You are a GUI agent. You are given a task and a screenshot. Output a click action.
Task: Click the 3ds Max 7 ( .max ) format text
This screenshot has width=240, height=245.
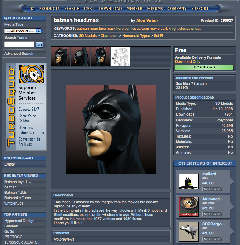coord(191,84)
